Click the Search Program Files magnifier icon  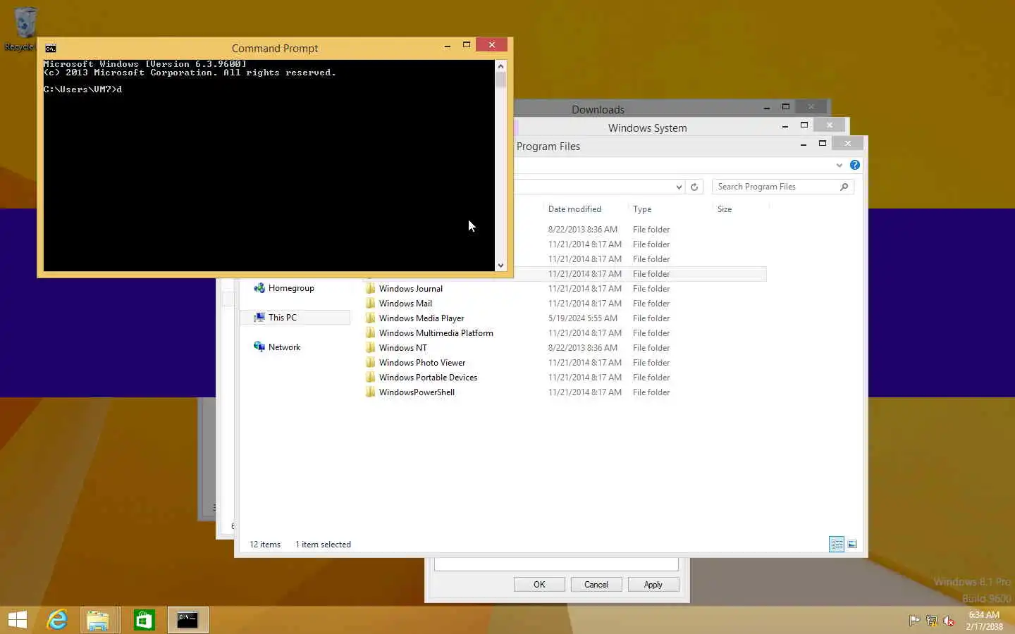(844, 187)
